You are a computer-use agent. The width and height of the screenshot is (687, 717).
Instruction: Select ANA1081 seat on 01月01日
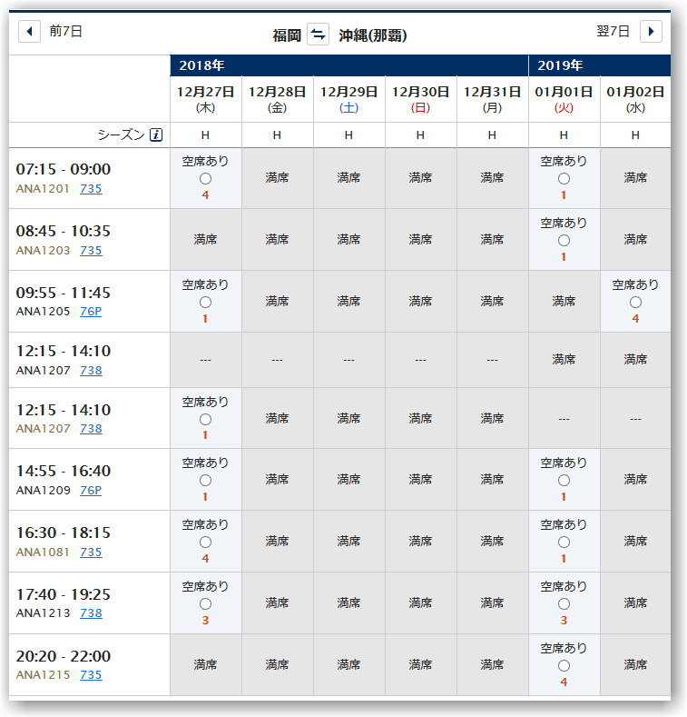coord(564,543)
